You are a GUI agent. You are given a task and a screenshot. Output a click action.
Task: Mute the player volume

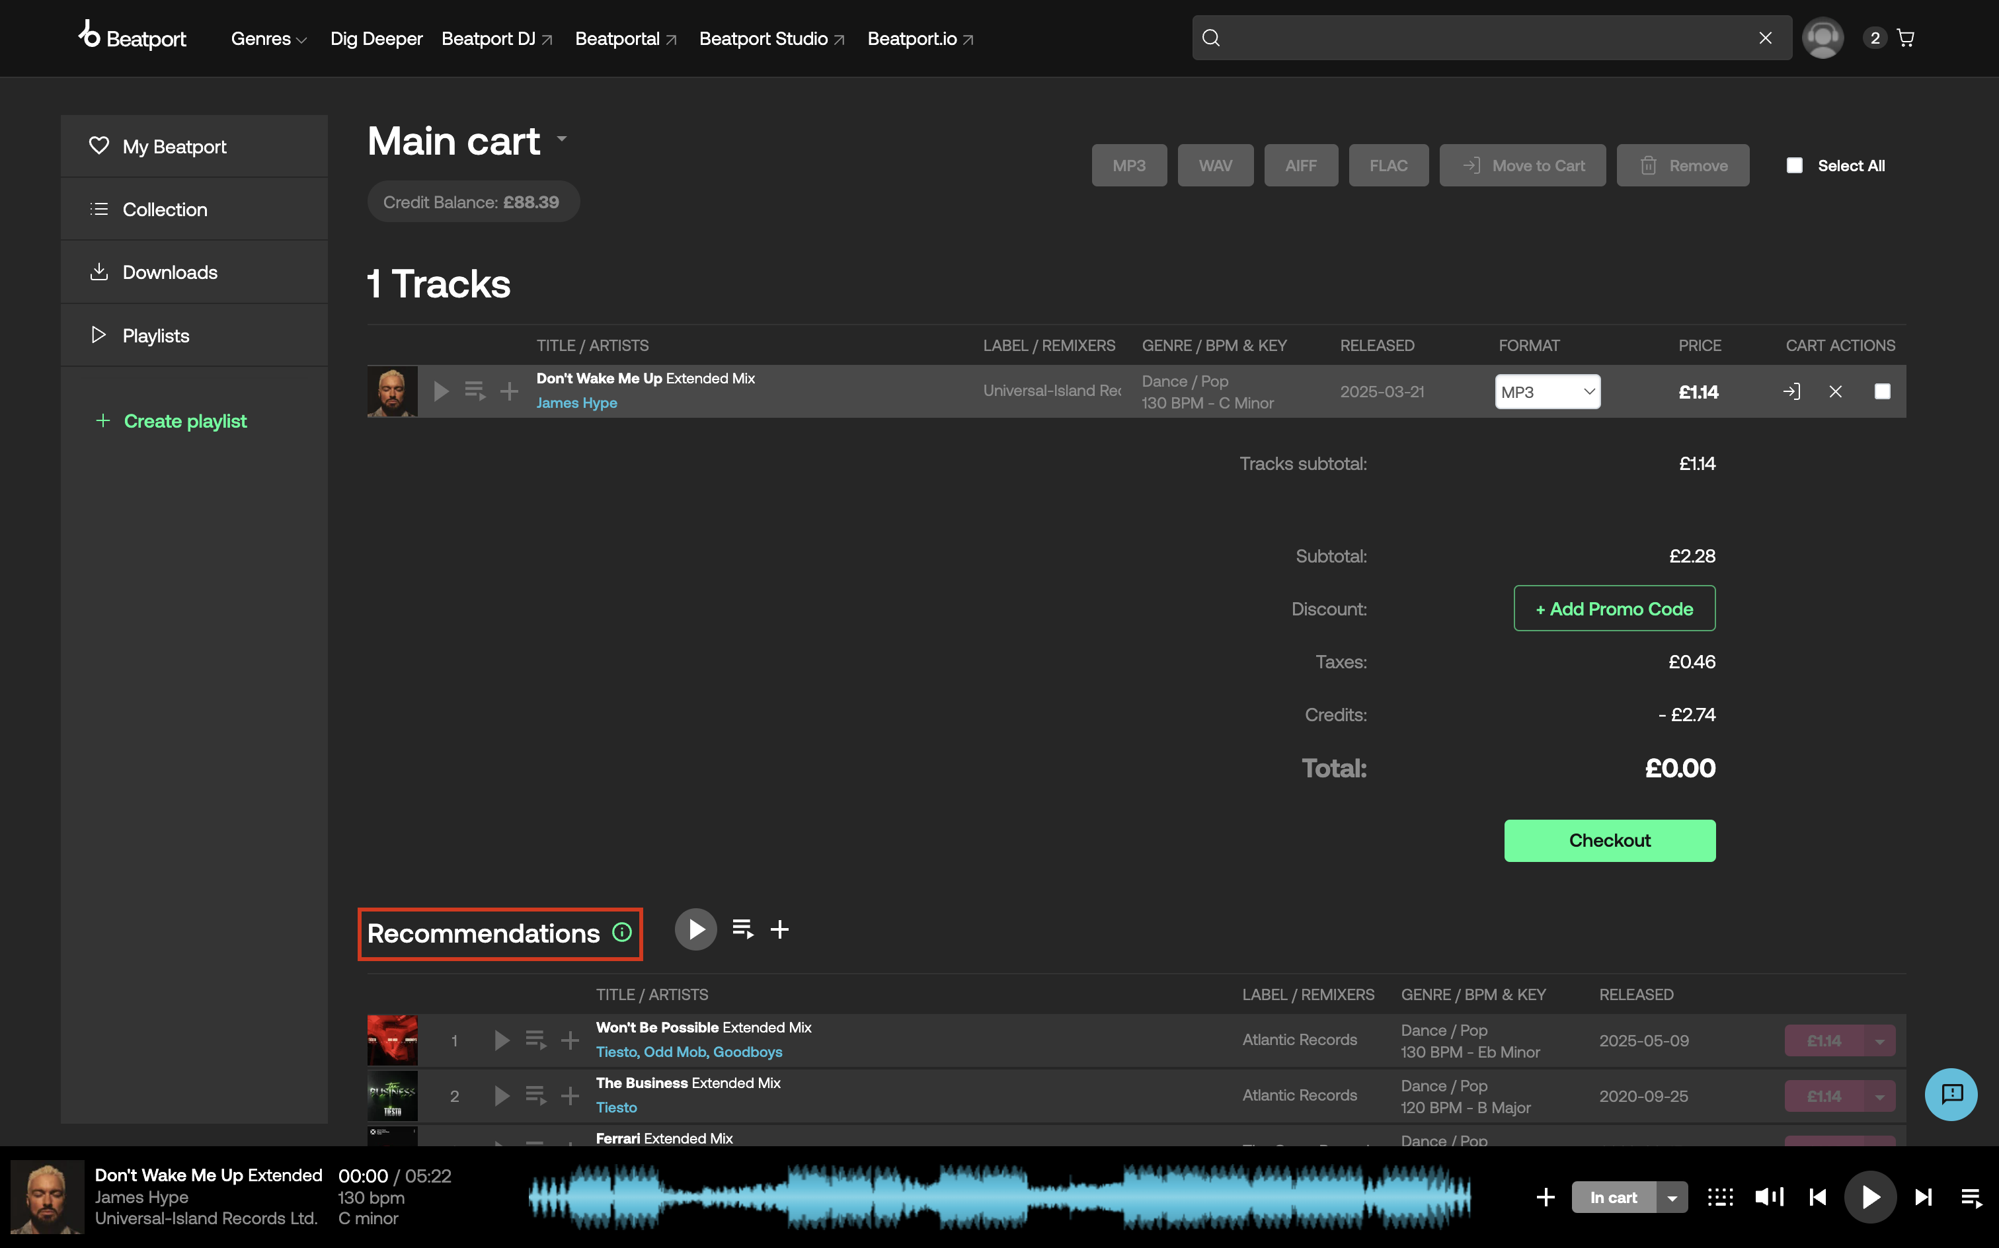coord(1769,1197)
